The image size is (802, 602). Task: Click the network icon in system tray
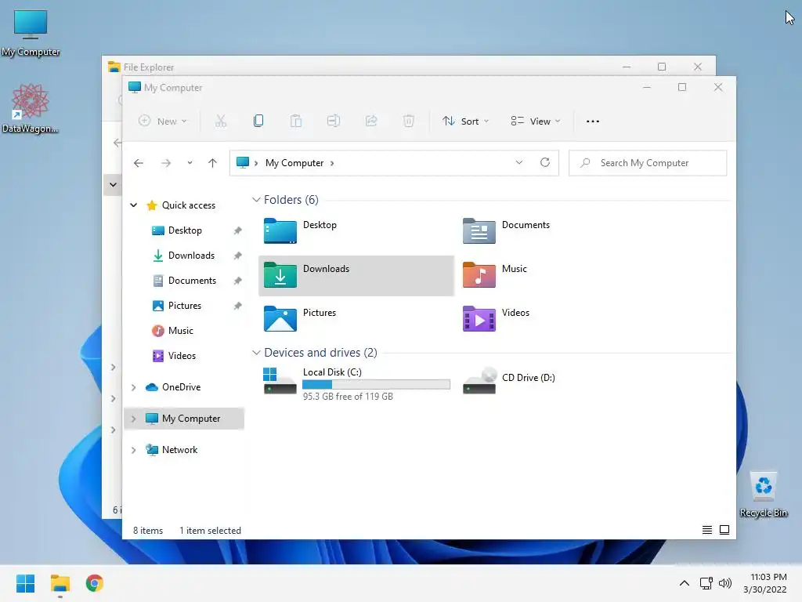pos(706,583)
